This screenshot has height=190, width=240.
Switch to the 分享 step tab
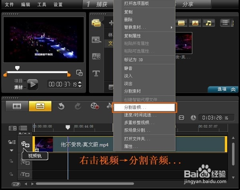pos(193,4)
